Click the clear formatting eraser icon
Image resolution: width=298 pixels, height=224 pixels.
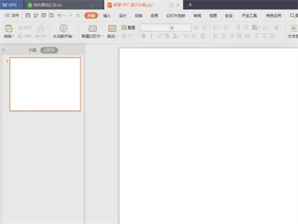coord(203,36)
